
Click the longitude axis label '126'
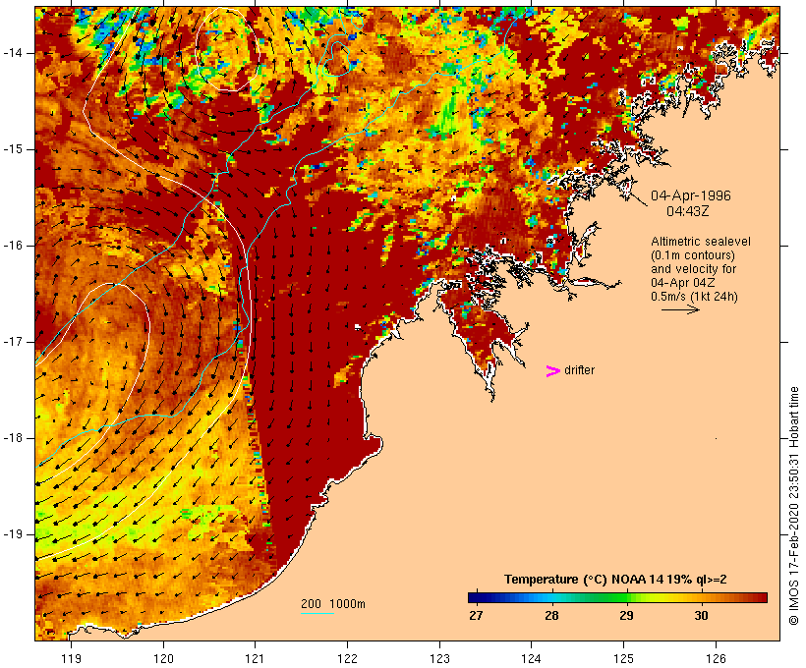pyautogui.click(x=716, y=658)
